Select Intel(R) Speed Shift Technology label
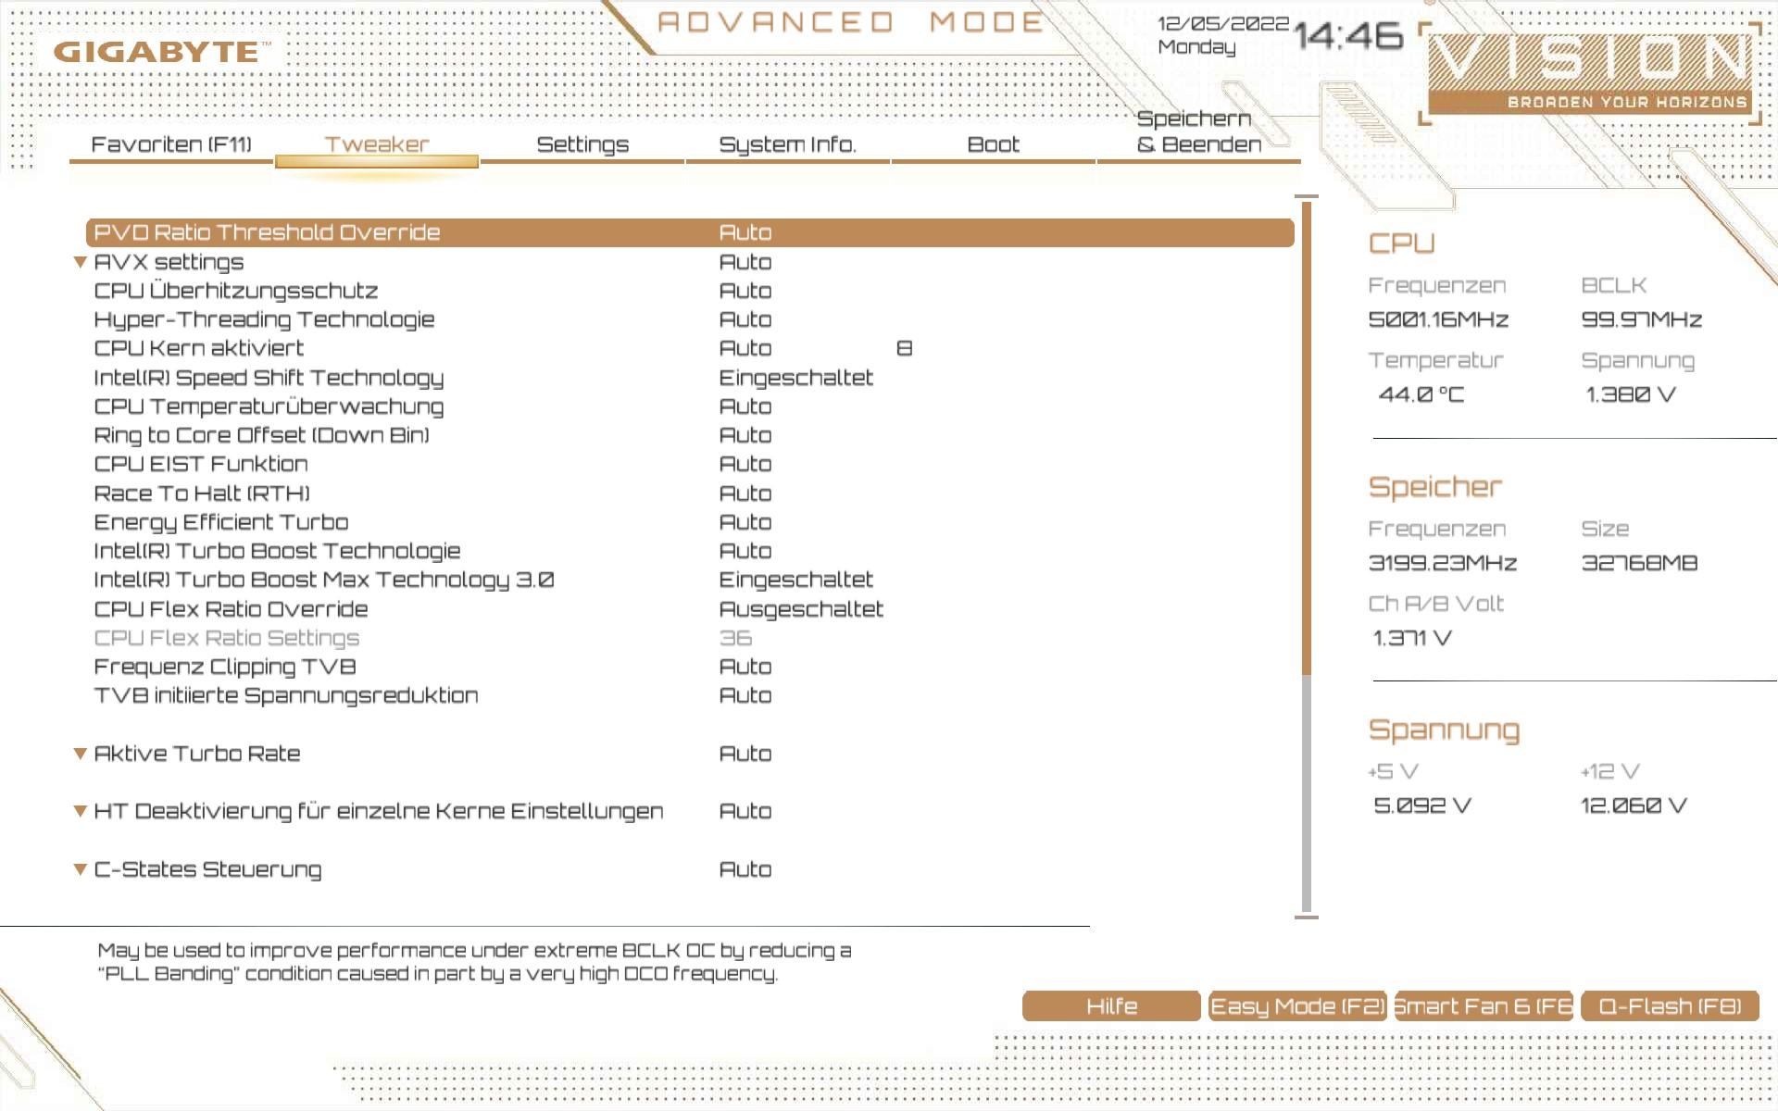1778x1111 pixels. point(269,378)
